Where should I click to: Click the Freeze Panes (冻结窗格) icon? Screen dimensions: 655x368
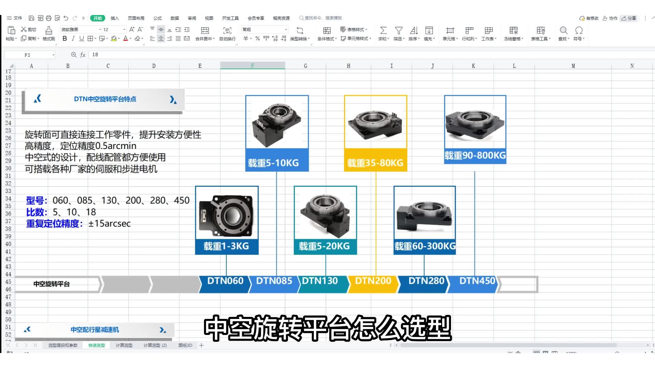pyautogui.click(x=513, y=30)
